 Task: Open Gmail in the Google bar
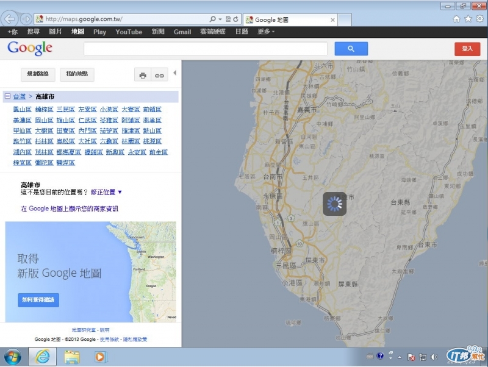point(182,32)
